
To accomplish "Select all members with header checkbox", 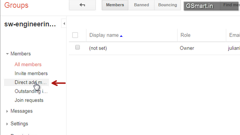I will click(75, 35).
